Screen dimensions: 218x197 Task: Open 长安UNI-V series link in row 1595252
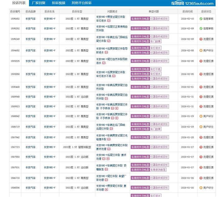pyautogui.click(x=50, y=29)
